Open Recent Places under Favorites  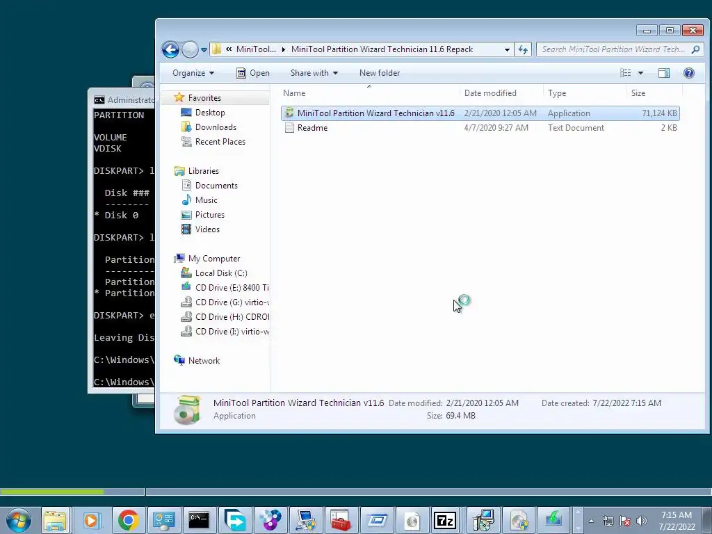220,142
